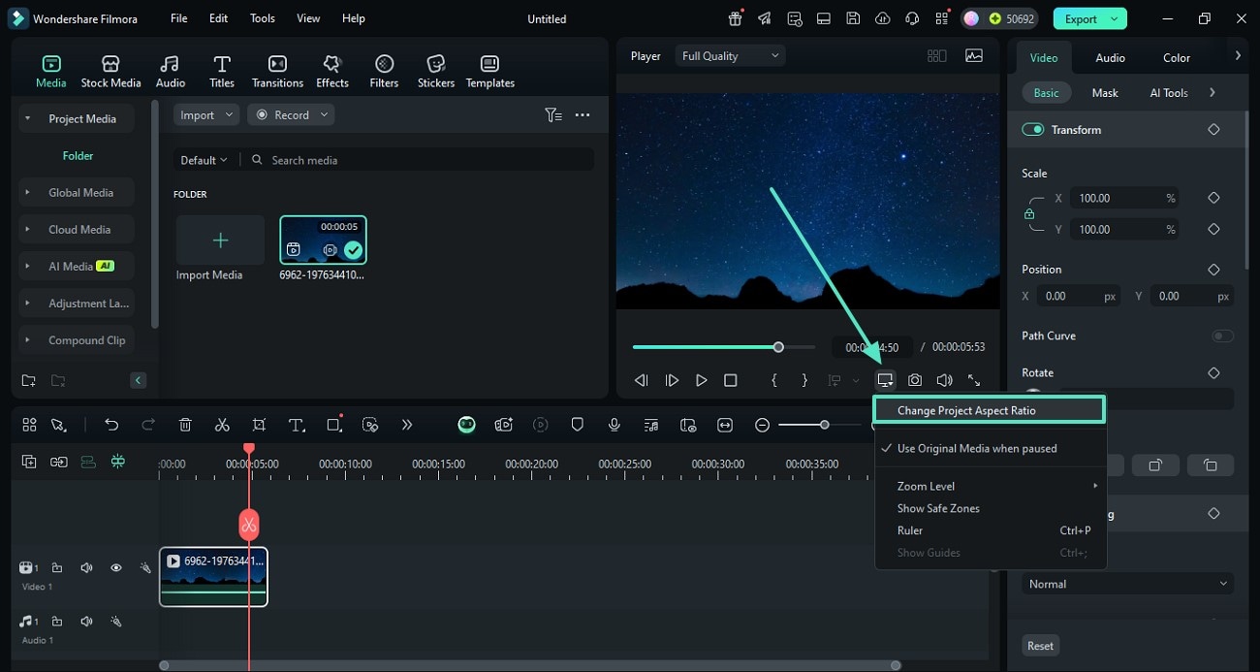This screenshot has width=1260, height=672.
Task: Click the player progress slider handle
Action: click(x=778, y=347)
